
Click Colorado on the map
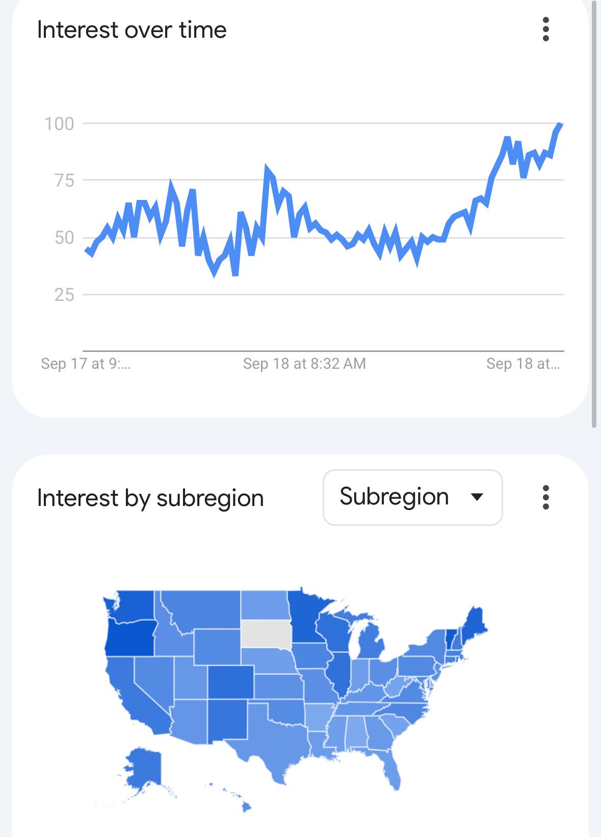(x=230, y=682)
